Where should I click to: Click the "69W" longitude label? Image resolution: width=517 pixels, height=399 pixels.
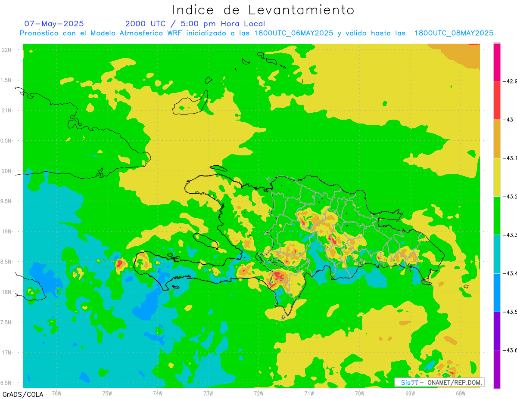coord(410,393)
